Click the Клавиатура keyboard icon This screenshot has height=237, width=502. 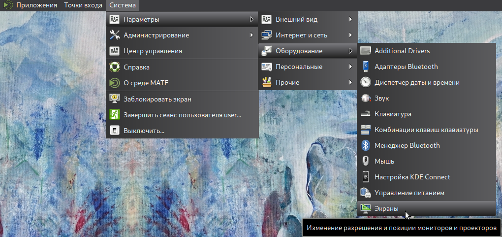(x=366, y=114)
